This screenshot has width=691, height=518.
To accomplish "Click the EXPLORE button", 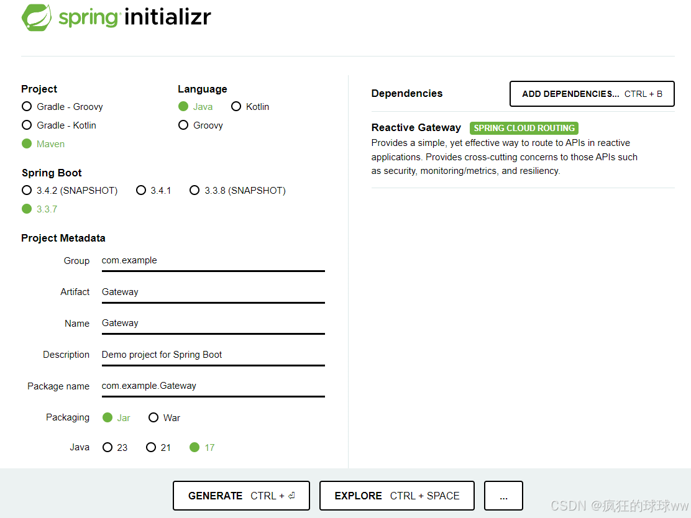I will click(x=396, y=496).
